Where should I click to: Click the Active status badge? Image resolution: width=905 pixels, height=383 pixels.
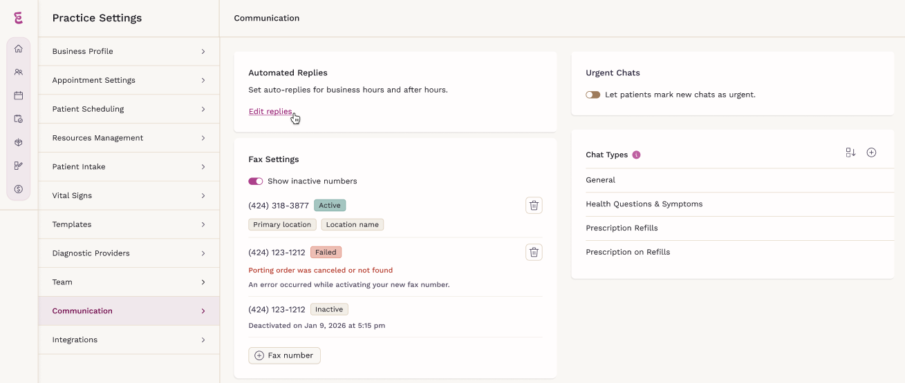point(330,205)
